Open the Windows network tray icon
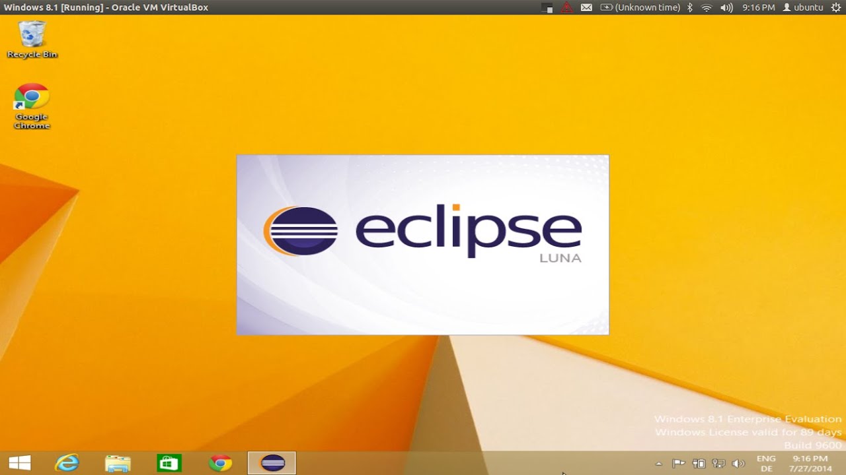This screenshot has width=846, height=475. point(718,464)
